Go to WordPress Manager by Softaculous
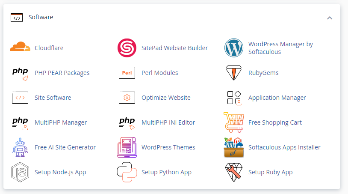The width and height of the screenshot is (348, 194). 280,48
